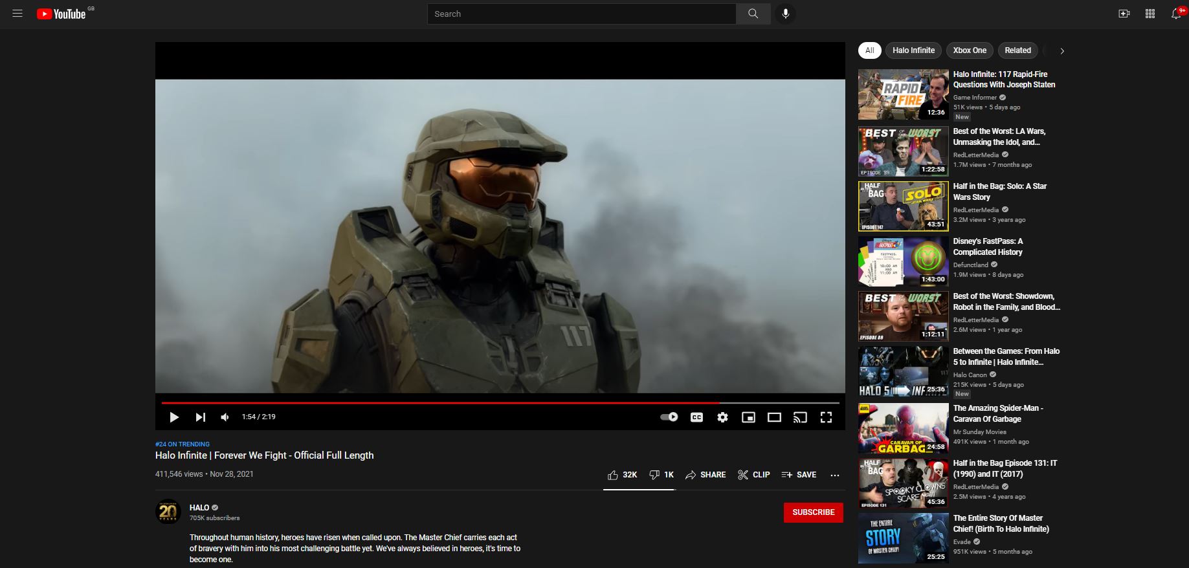The width and height of the screenshot is (1189, 568).
Task: Click the voice search microphone icon
Action: point(785,14)
